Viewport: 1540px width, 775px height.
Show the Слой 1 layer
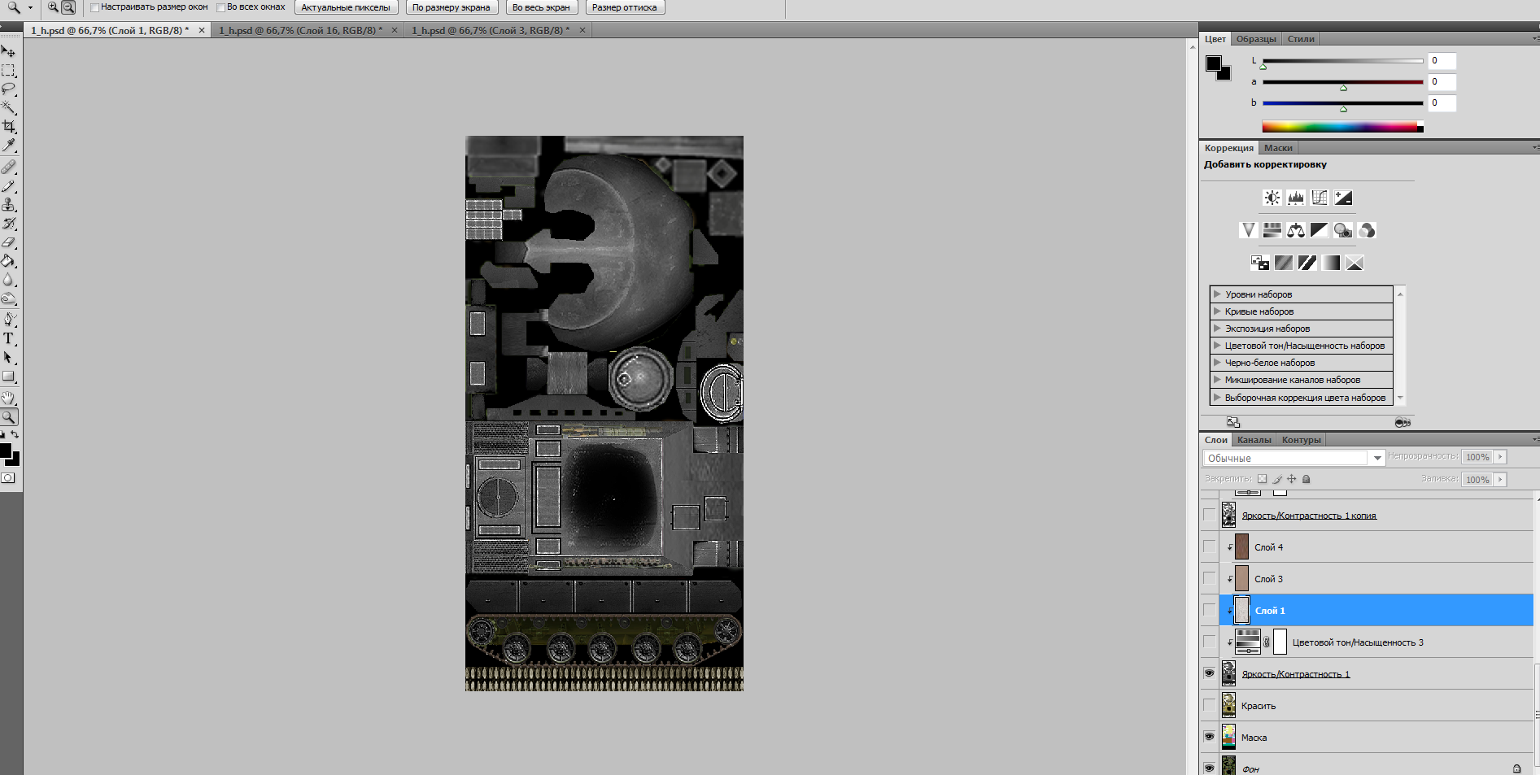1209,610
